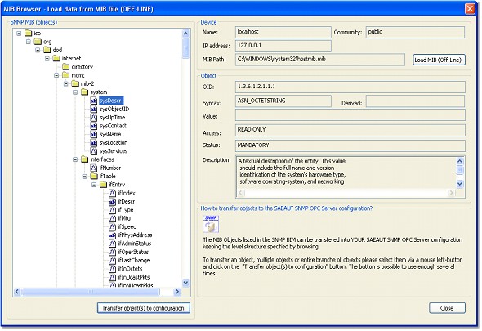This screenshot has width=482, height=331.
Task: Click the SNMP OPC Server help icon
Action: click(x=211, y=224)
